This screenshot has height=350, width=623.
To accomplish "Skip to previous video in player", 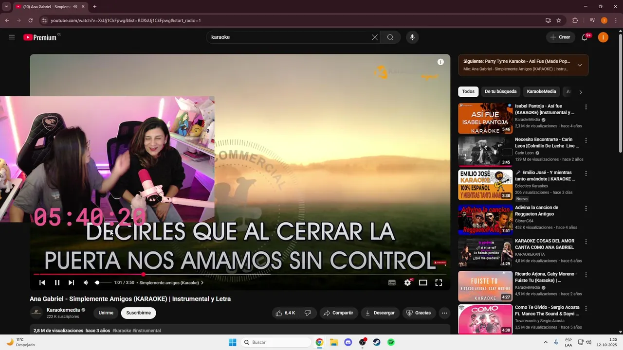I will (42, 282).
